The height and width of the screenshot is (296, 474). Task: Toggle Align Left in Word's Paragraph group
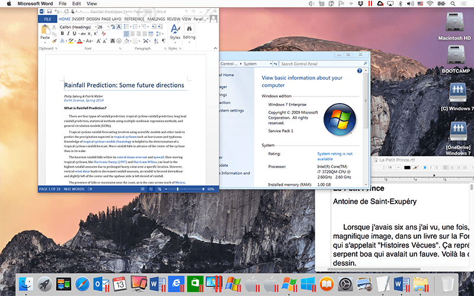(x=126, y=34)
